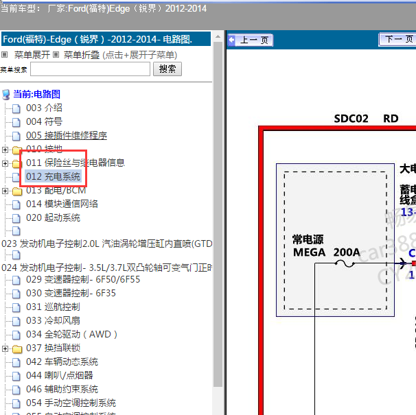Viewport: 416px width, 415px height.
Task: Open 031 巡航控制 page
Action: pos(53,307)
